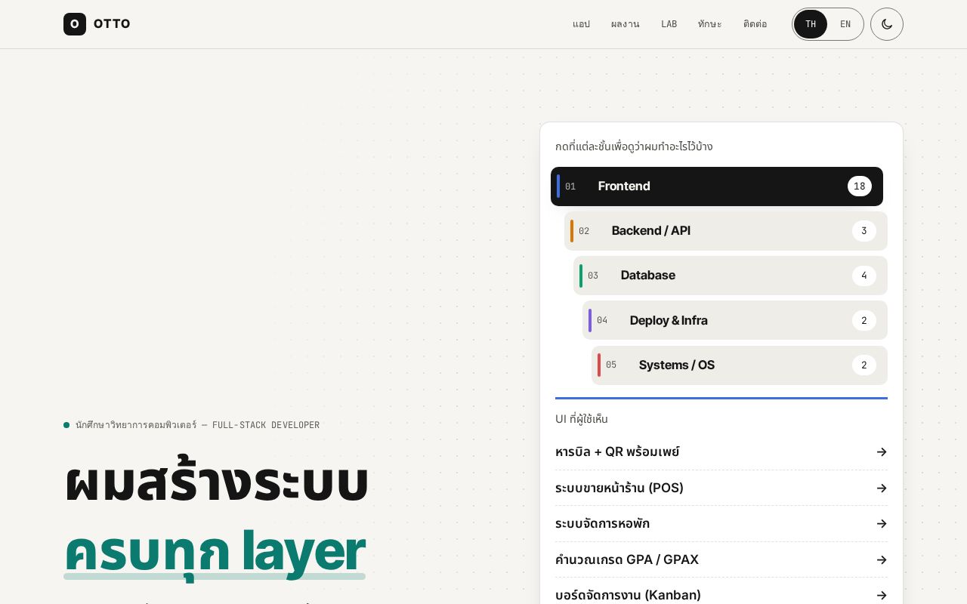Expand the Frontend layer
This screenshot has width=967, height=604.
[x=717, y=186]
